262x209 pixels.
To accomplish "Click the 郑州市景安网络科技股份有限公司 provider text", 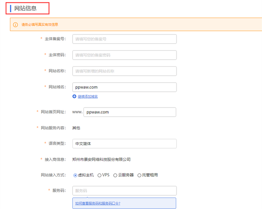I will point(101,159).
